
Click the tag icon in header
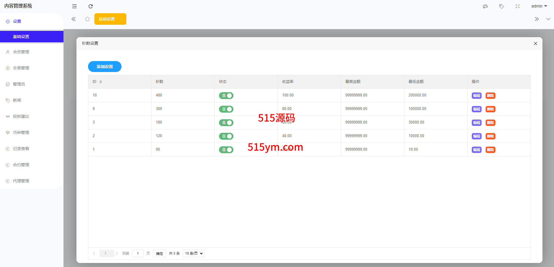tap(501, 6)
